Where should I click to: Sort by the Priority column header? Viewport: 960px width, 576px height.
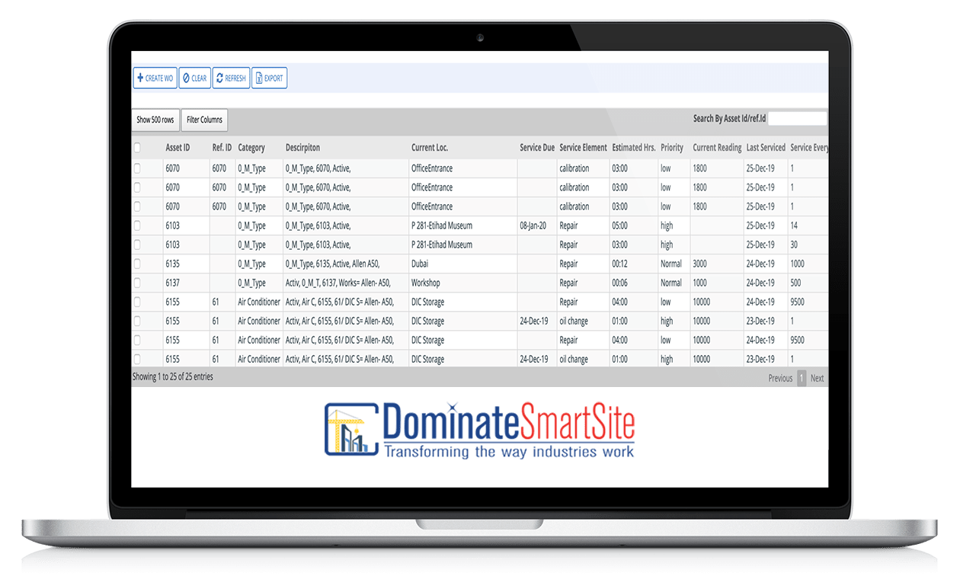tap(672, 148)
